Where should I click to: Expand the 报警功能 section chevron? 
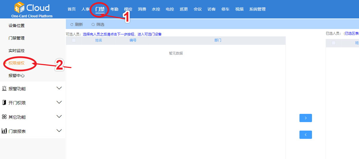[59, 88]
